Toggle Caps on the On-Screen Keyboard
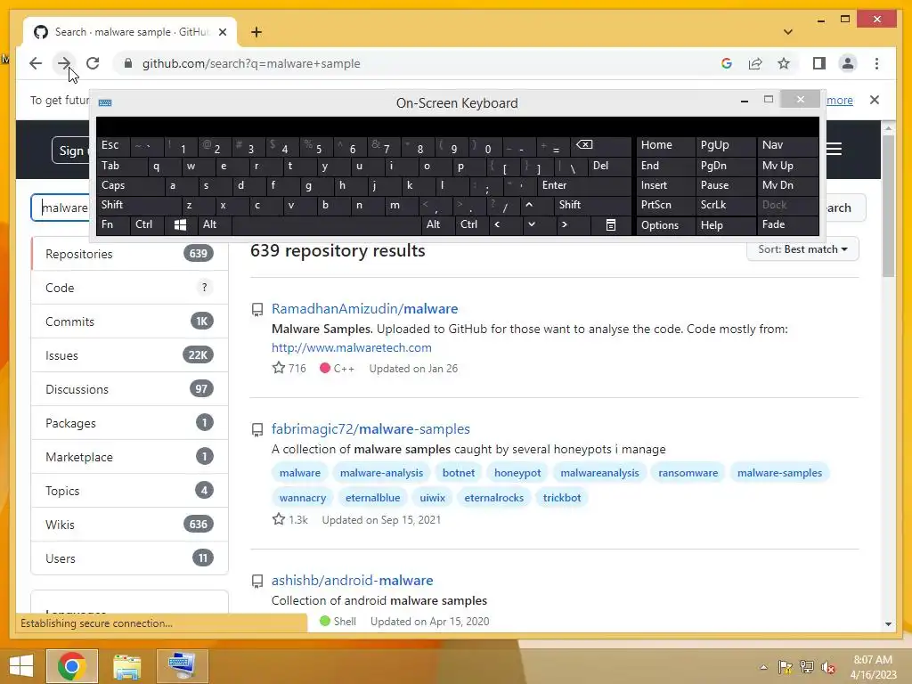 [x=130, y=185]
